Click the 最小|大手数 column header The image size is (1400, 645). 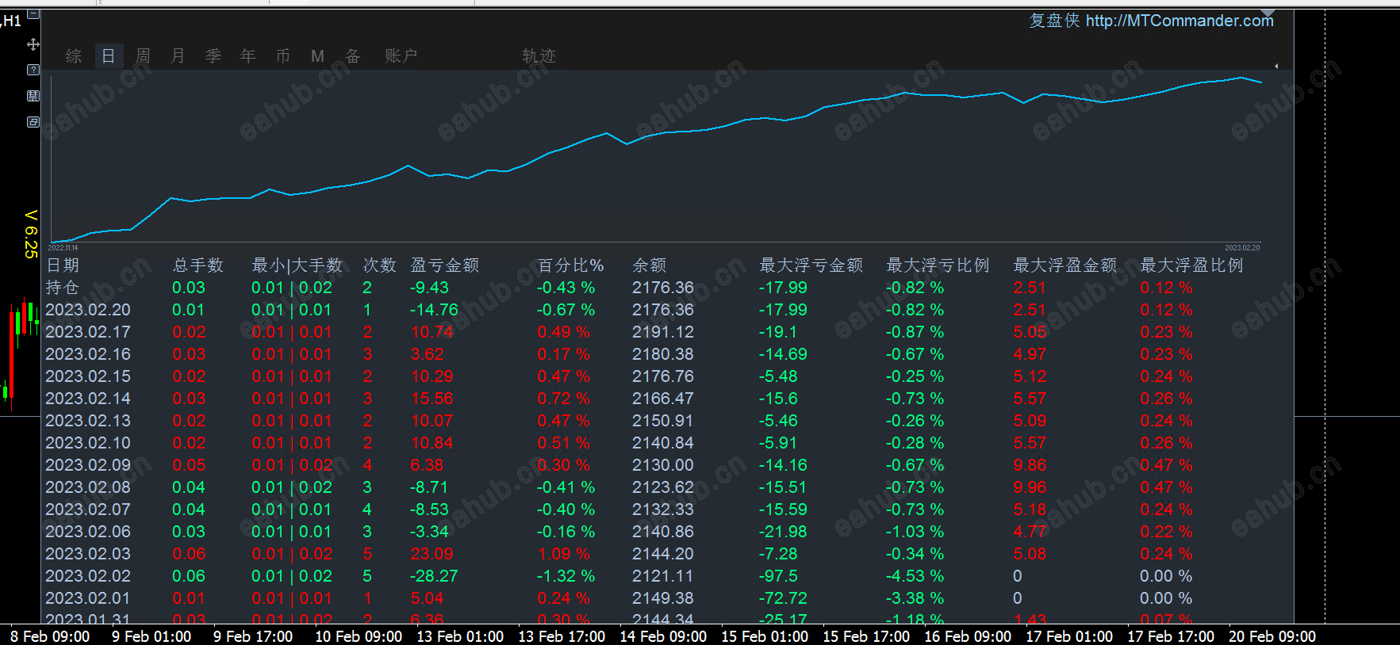(297, 265)
